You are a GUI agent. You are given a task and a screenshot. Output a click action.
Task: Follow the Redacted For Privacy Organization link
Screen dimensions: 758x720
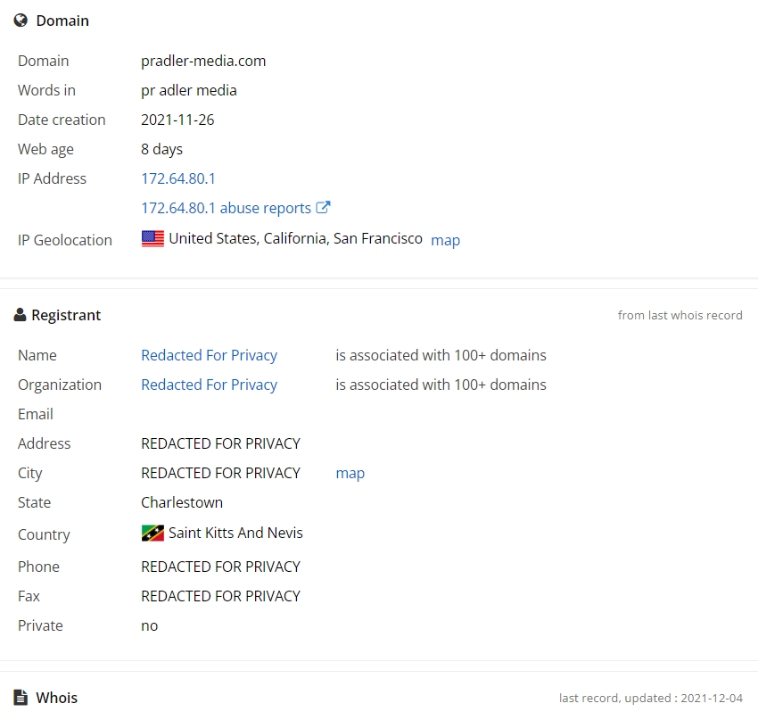(209, 385)
